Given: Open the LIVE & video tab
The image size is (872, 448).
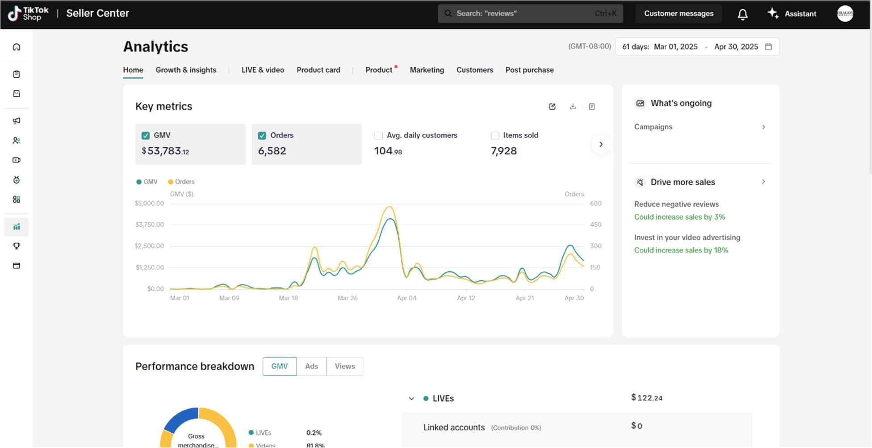Looking at the screenshot, I should pyautogui.click(x=263, y=70).
